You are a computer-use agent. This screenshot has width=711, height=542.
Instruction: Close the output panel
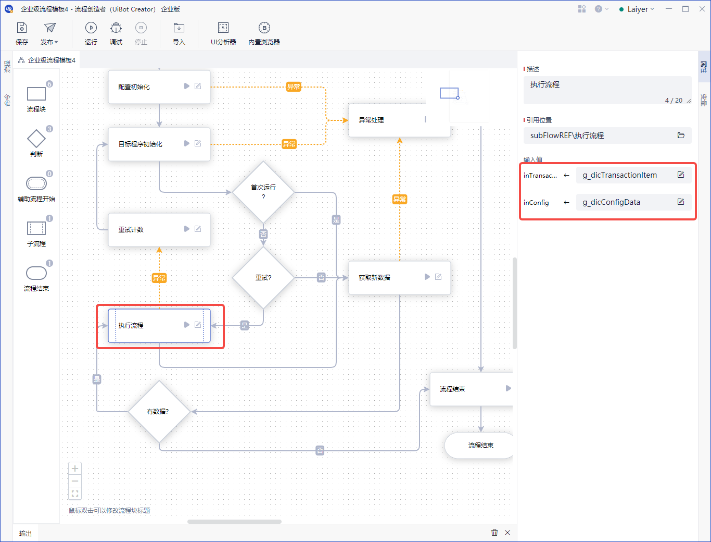(x=507, y=533)
